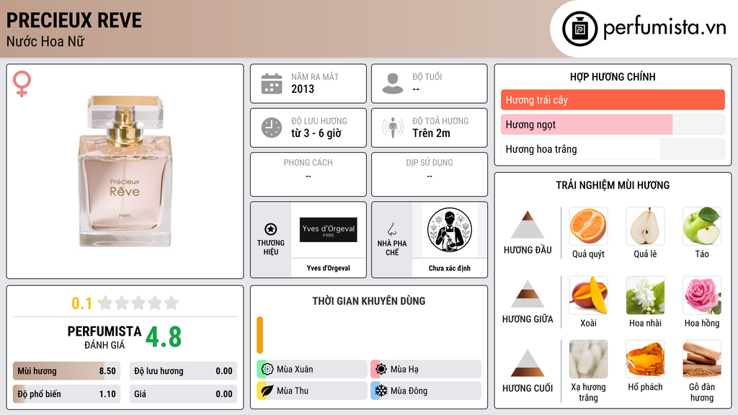Click the Hoa nhài jasmine image
This screenshot has height=415, width=738.
click(645, 295)
